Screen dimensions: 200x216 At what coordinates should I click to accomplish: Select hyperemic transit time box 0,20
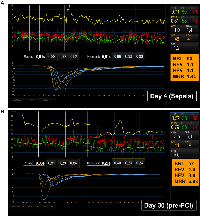129,163
